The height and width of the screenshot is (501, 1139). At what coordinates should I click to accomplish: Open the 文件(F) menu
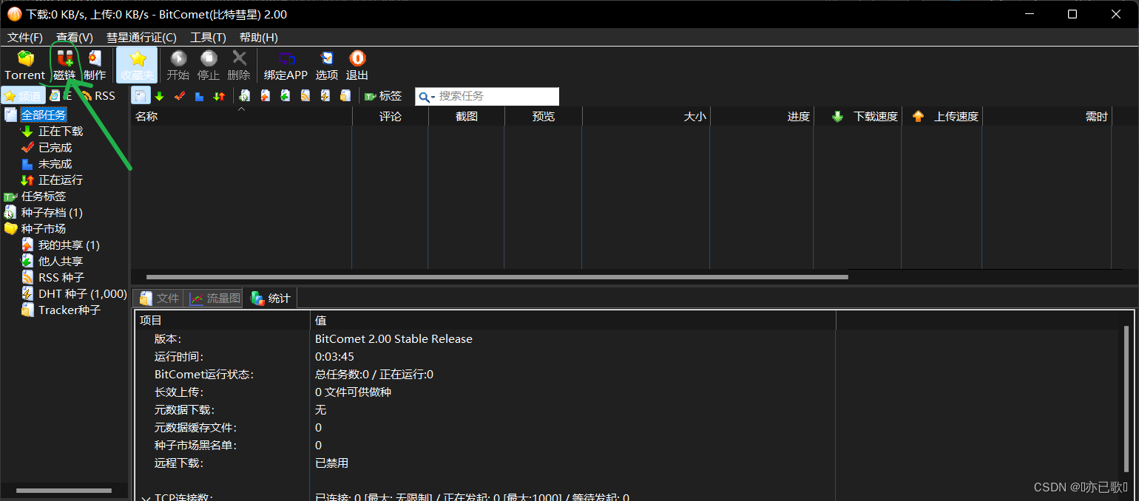click(25, 37)
